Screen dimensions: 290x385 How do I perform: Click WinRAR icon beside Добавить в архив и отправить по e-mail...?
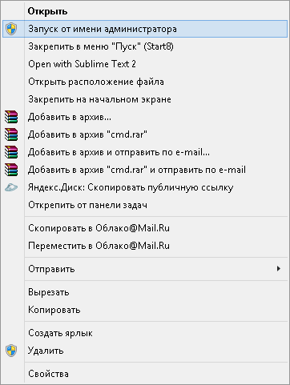(11, 152)
